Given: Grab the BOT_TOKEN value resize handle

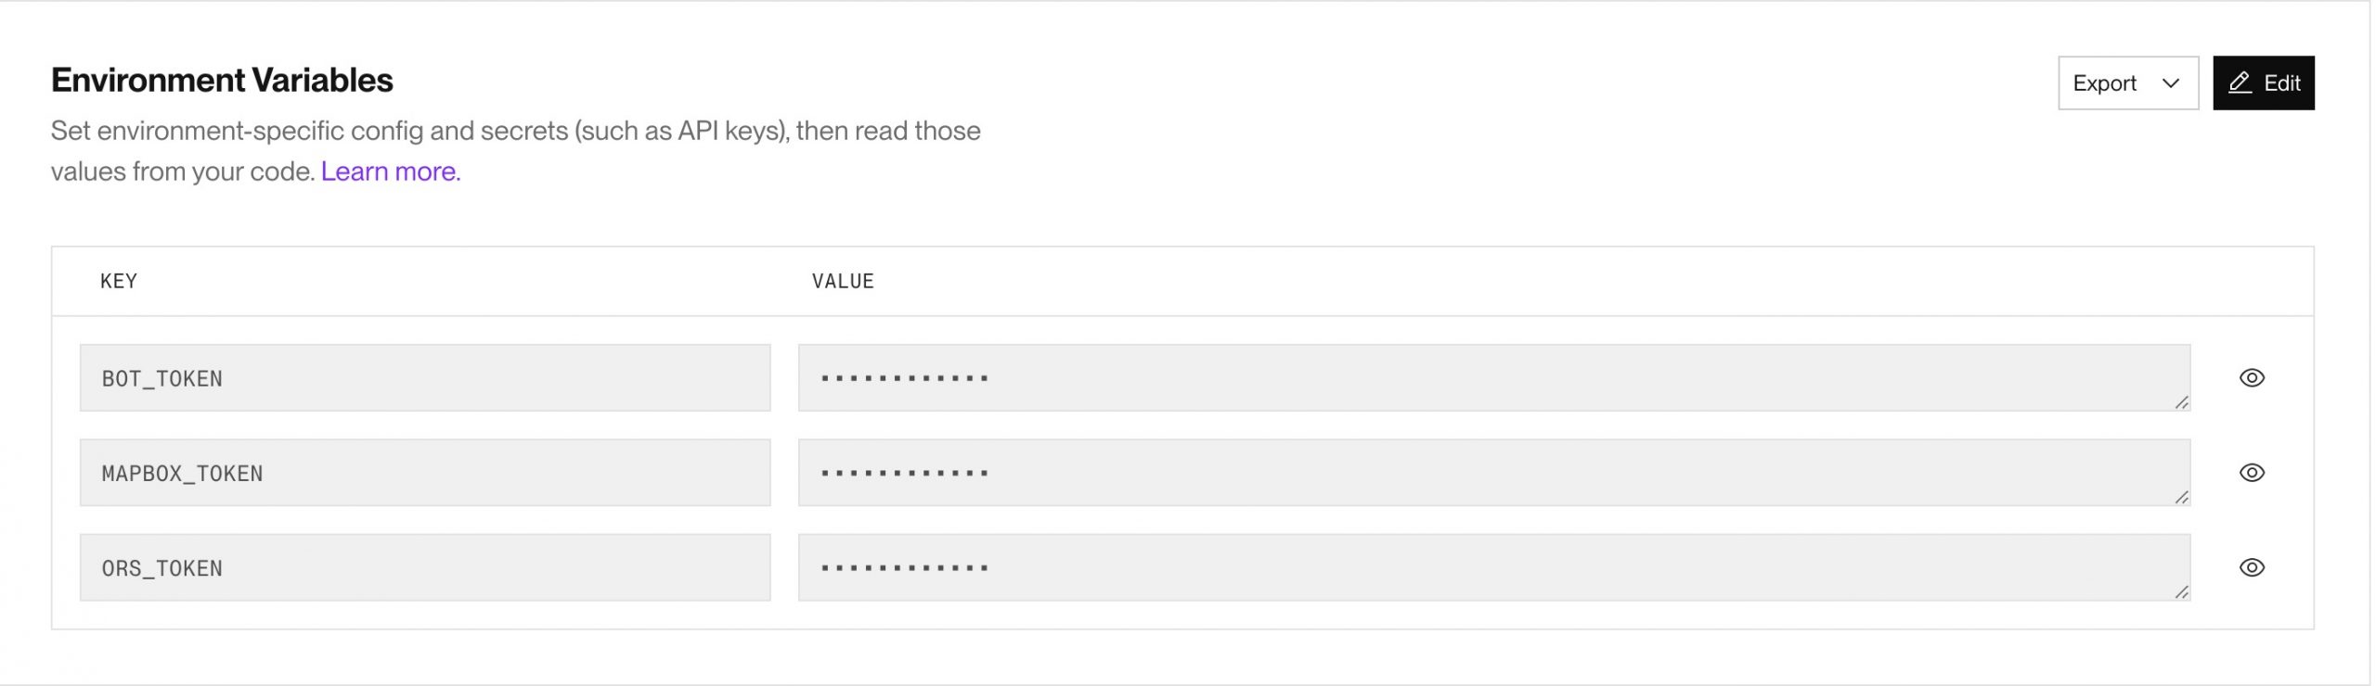Looking at the screenshot, I should point(2181,402).
